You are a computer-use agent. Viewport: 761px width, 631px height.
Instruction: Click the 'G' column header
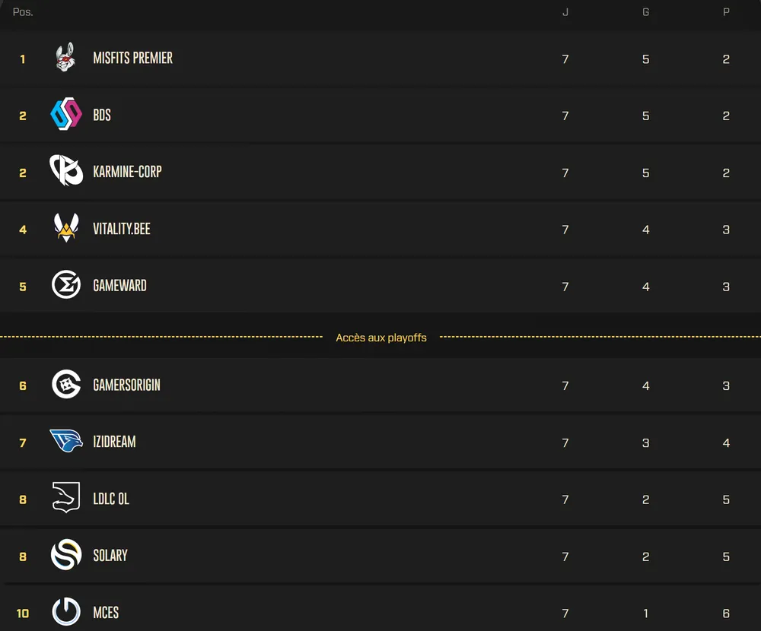[646, 12]
